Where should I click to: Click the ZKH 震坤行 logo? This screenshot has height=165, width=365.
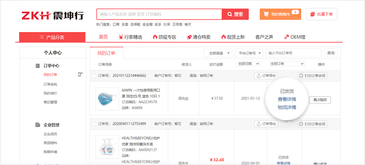coord(53,15)
